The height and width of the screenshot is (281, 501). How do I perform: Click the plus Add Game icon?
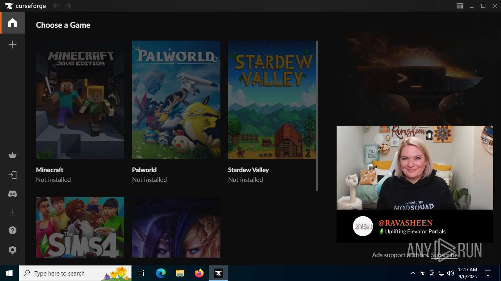click(13, 45)
